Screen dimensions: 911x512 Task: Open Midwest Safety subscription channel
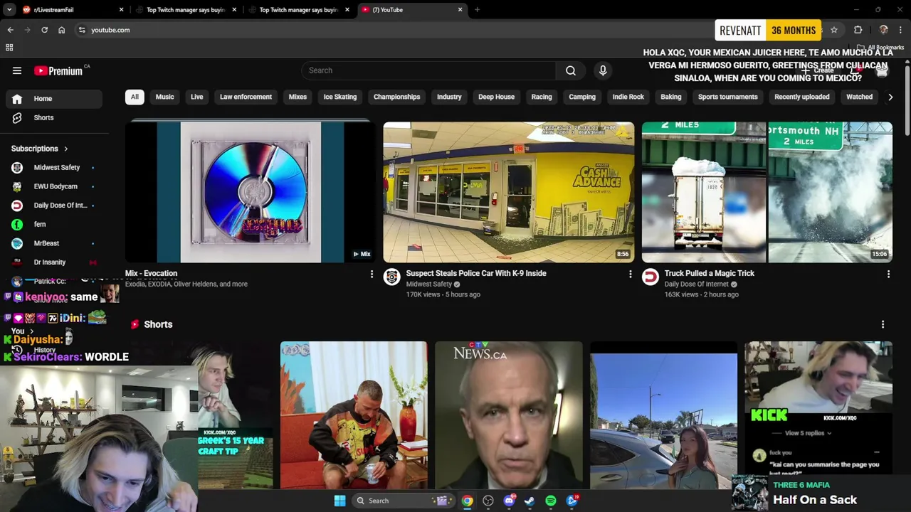click(54, 167)
